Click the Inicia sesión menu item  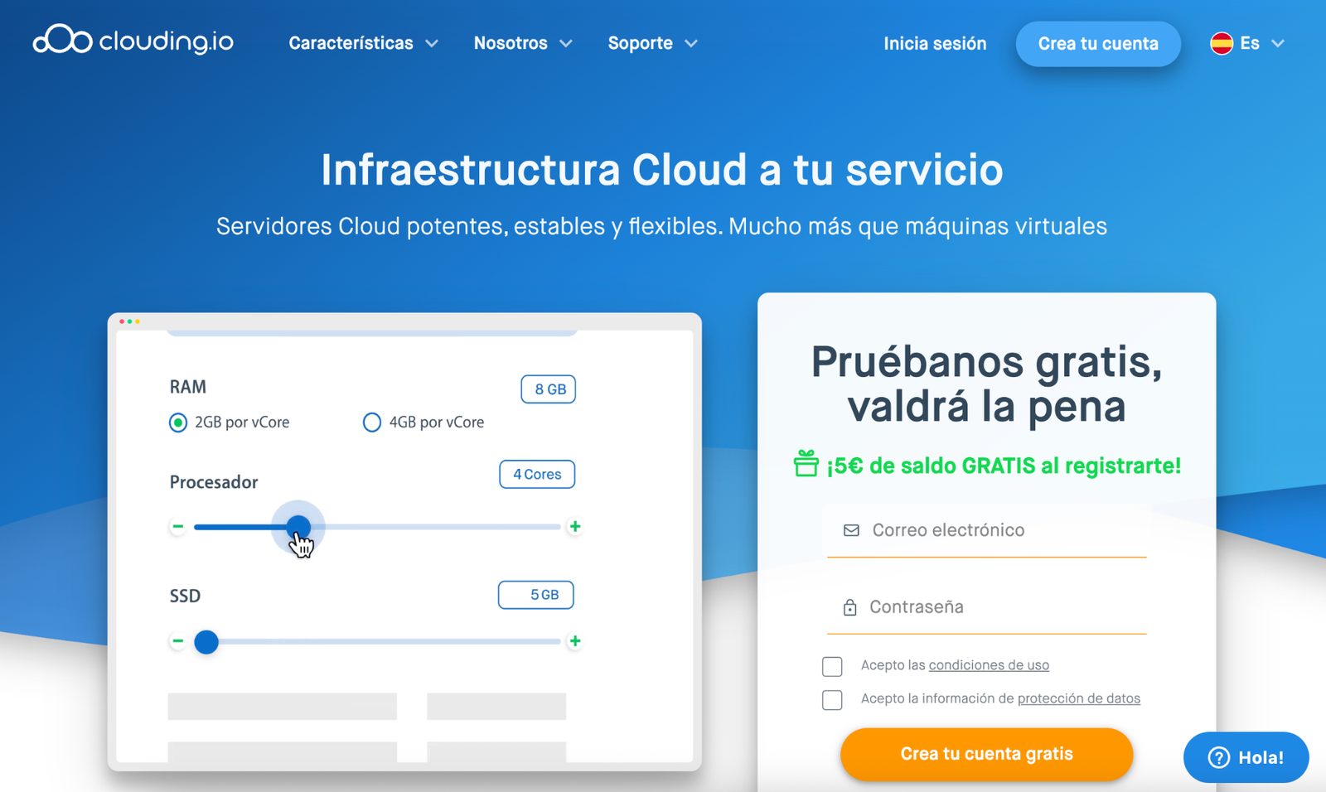point(935,43)
